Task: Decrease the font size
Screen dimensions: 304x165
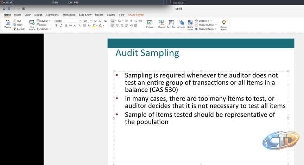Action: [x=100, y=21]
